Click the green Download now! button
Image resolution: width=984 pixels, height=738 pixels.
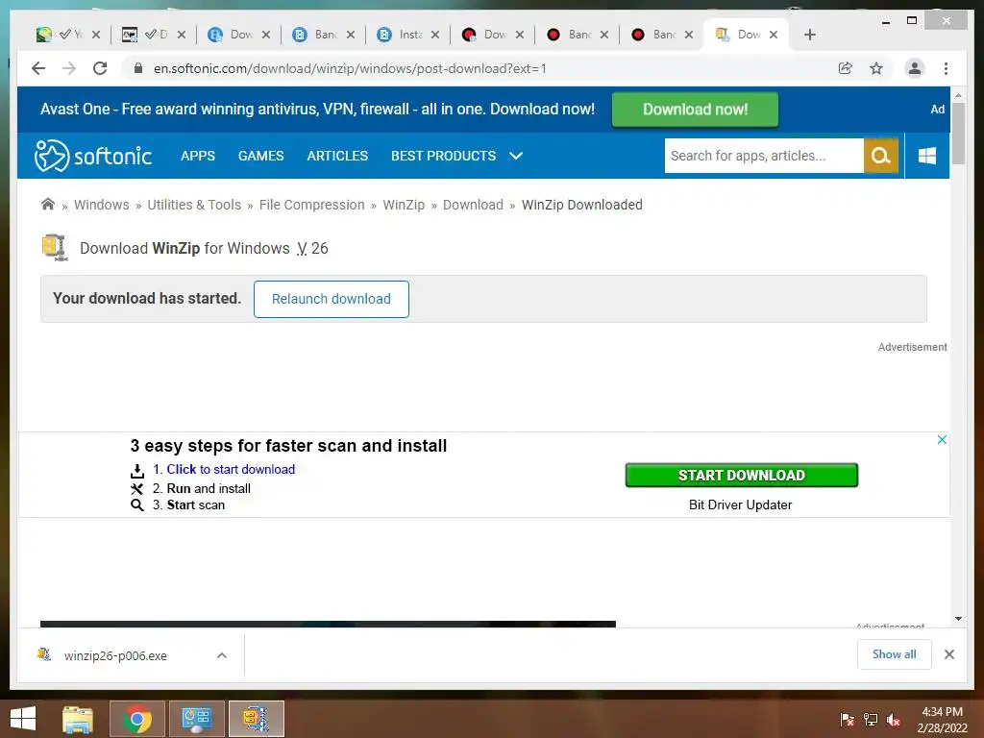pos(696,110)
